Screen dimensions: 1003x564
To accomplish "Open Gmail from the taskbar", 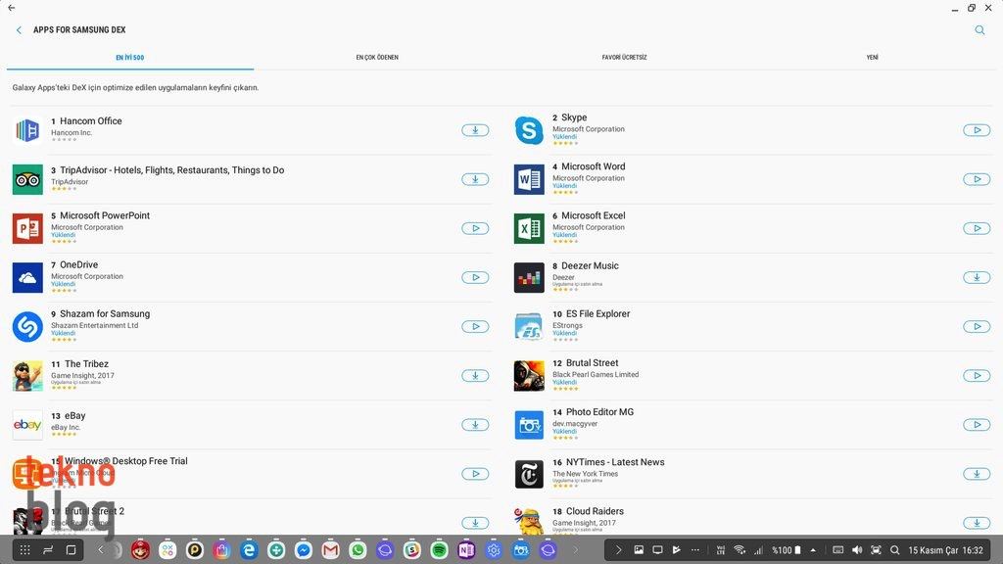I will (331, 550).
